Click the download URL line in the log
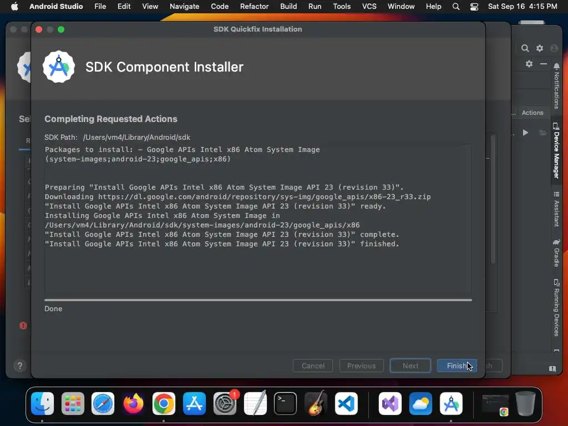568x426 pixels. pyautogui.click(x=237, y=197)
